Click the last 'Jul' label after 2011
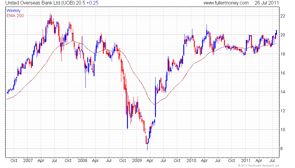The height and width of the screenshot is (168, 295). (272, 161)
